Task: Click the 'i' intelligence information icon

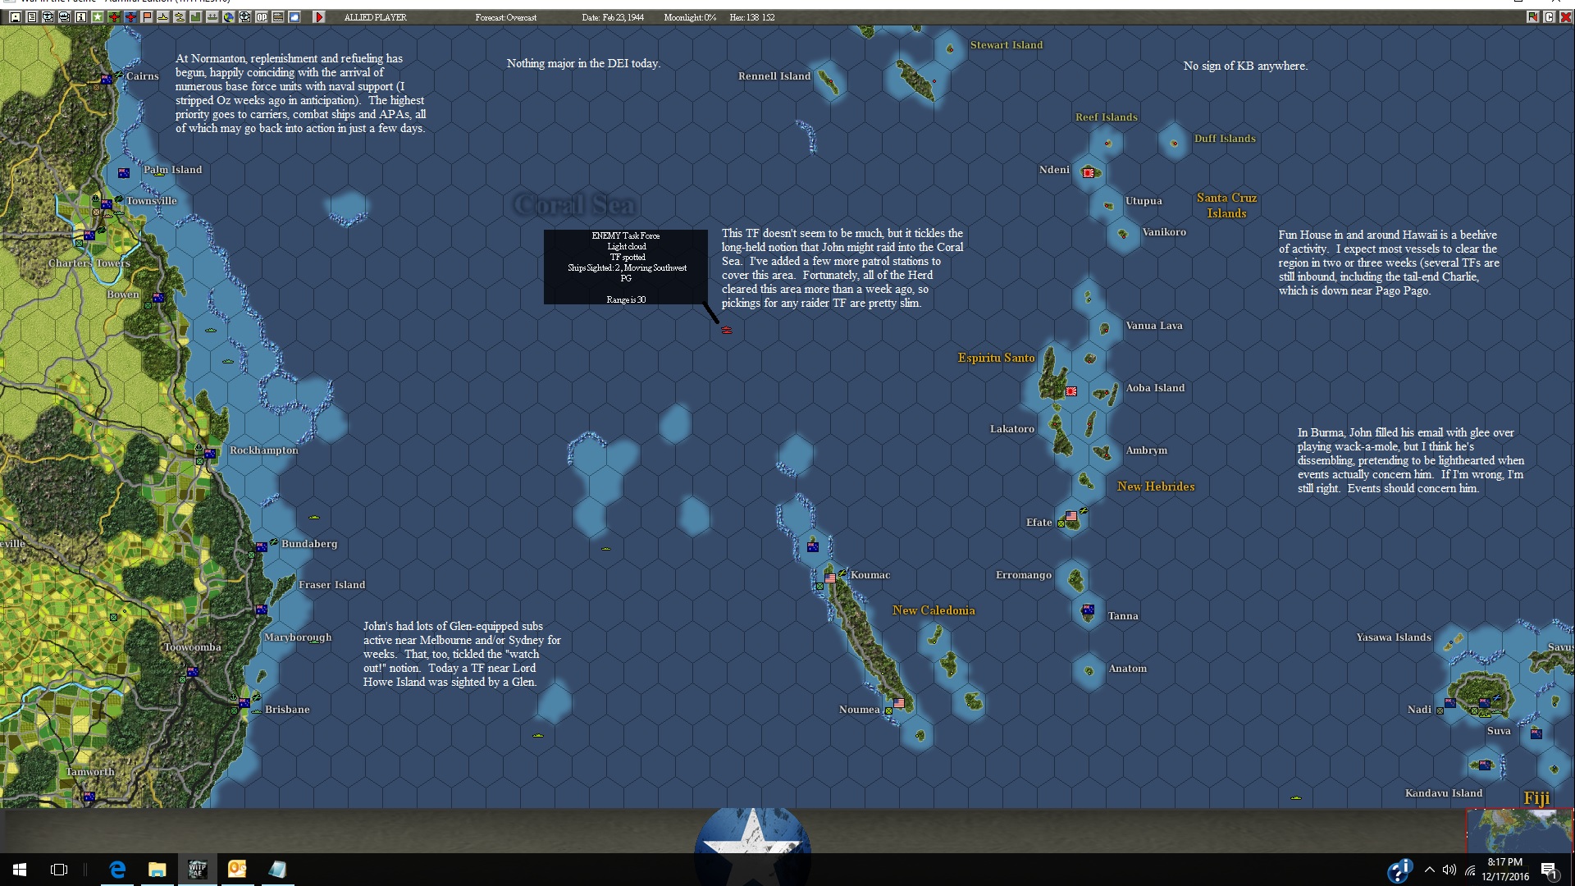Action: (81, 17)
